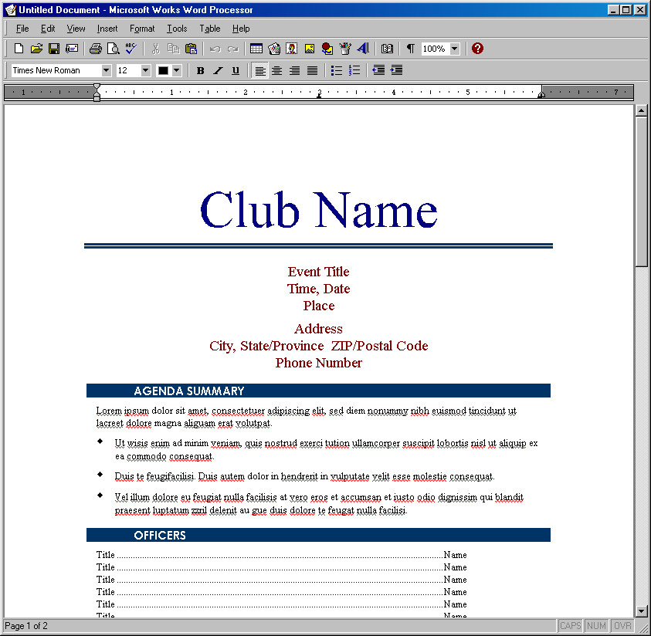This screenshot has height=636, width=651.
Task: Cut the selection with the scissors icon
Action: pyautogui.click(x=156, y=49)
